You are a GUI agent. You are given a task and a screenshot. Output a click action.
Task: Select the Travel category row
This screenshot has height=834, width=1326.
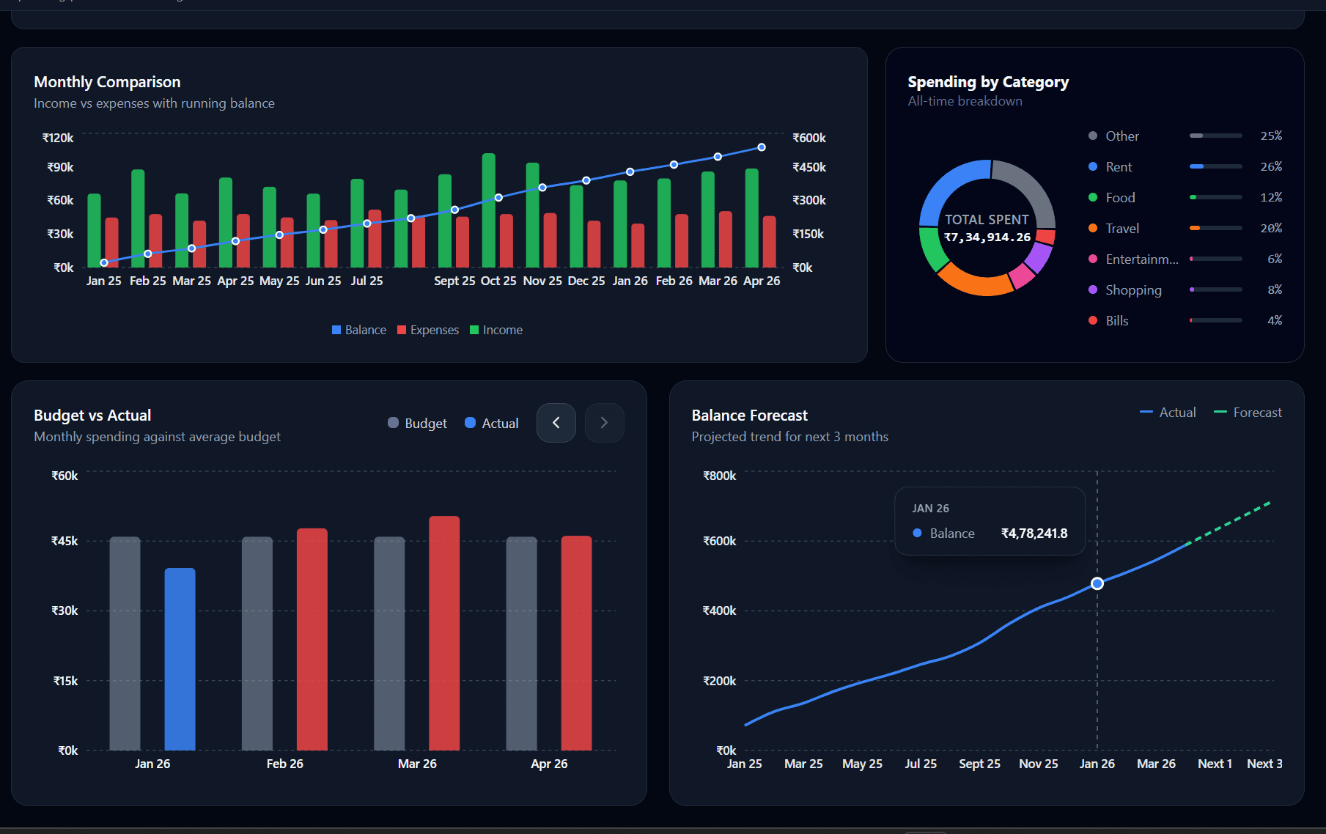pos(1185,228)
